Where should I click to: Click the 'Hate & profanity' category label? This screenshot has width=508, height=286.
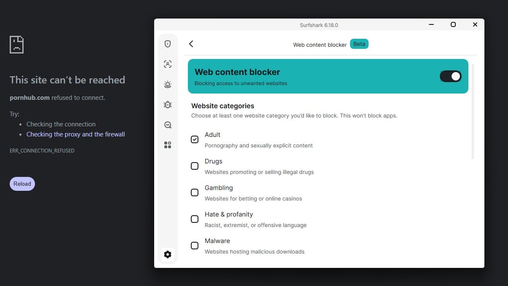tap(229, 214)
